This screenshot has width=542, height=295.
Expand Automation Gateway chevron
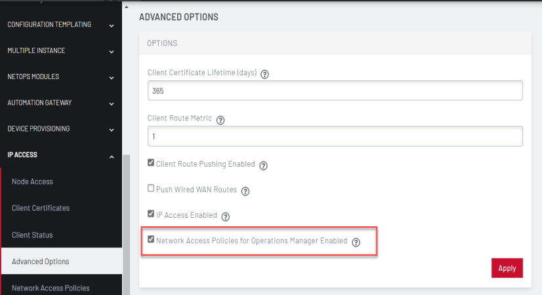pyautogui.click(x=112, y=104)
